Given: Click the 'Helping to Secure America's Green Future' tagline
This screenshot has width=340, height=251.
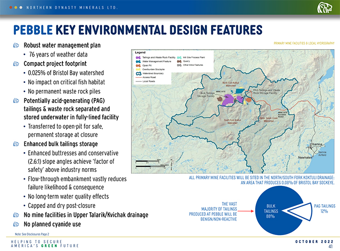Looking at the screenshot, I should pyautogui.click(x=45, y=244).
